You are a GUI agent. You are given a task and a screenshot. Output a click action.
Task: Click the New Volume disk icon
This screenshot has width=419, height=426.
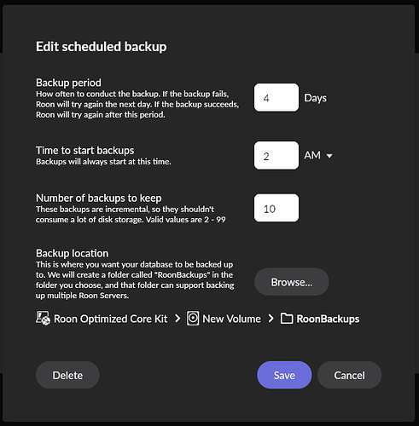(x=193, y=318)
